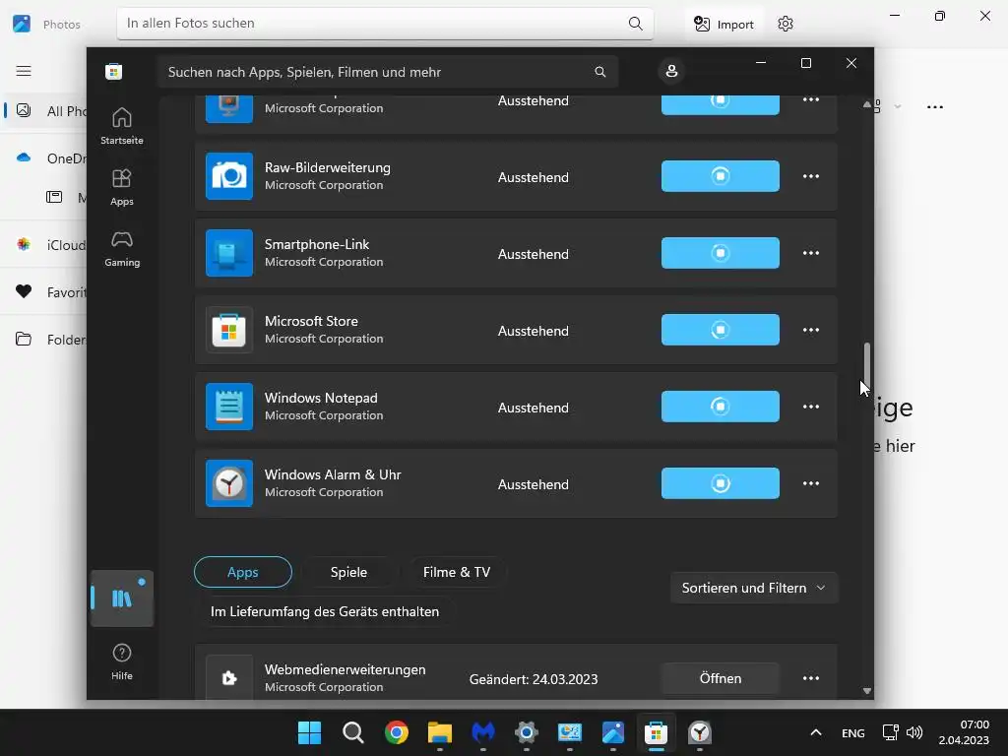Open Windows Start button
The height and width of the screenshot is (756, 1008).
pyautogui.click(x=309, y=732)
